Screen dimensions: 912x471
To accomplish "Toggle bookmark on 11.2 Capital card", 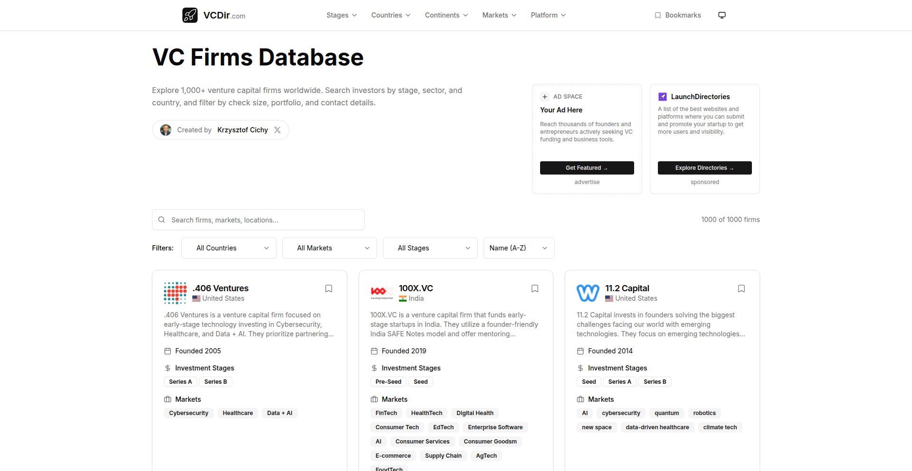I will click(741, 288).
